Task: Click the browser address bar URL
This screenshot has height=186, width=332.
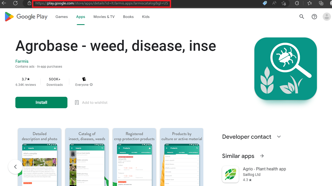Action: pyautogui.click(x=102, y=3)
